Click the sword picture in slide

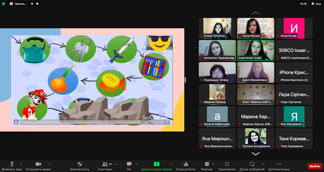pyautogui.click(x=122, y=49)
